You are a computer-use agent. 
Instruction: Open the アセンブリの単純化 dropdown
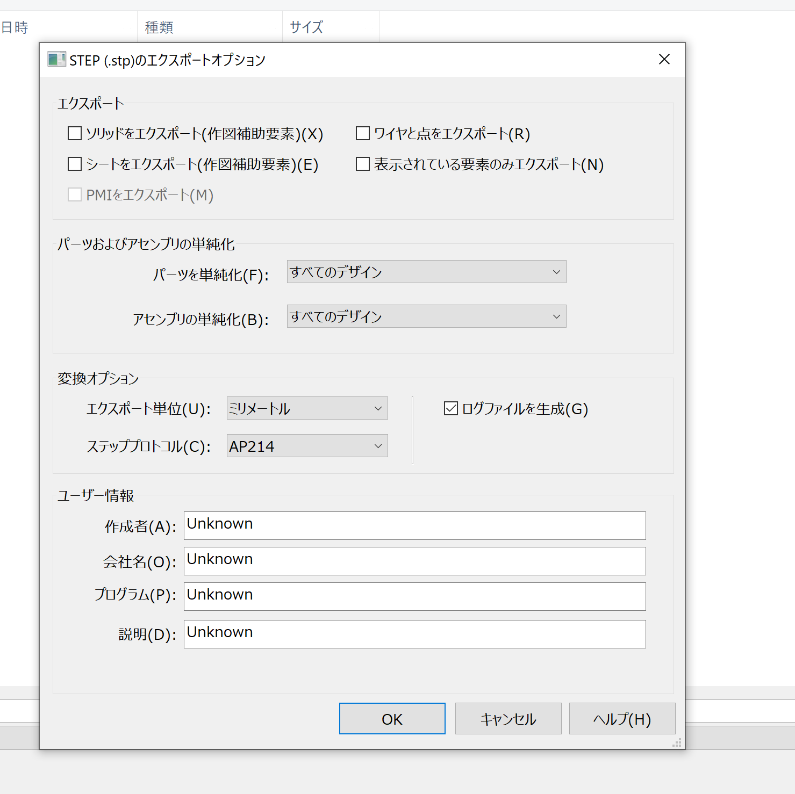(x=426, y=316)
